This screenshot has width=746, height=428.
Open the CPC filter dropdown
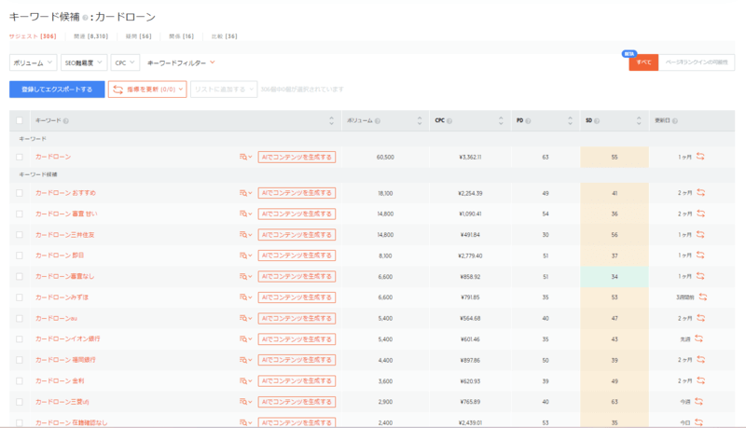[125, 62]
